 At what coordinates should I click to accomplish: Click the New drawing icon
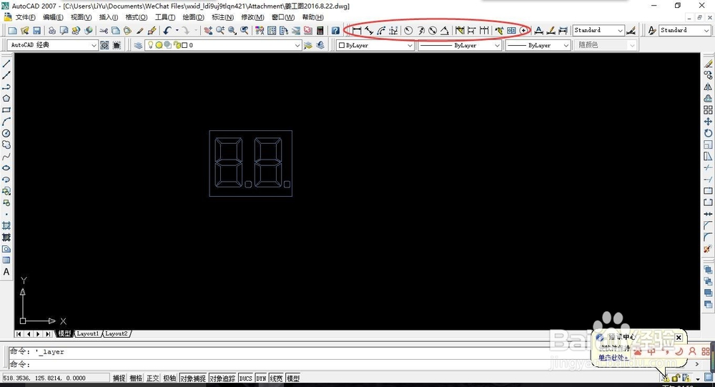click(x=13, y=31)
